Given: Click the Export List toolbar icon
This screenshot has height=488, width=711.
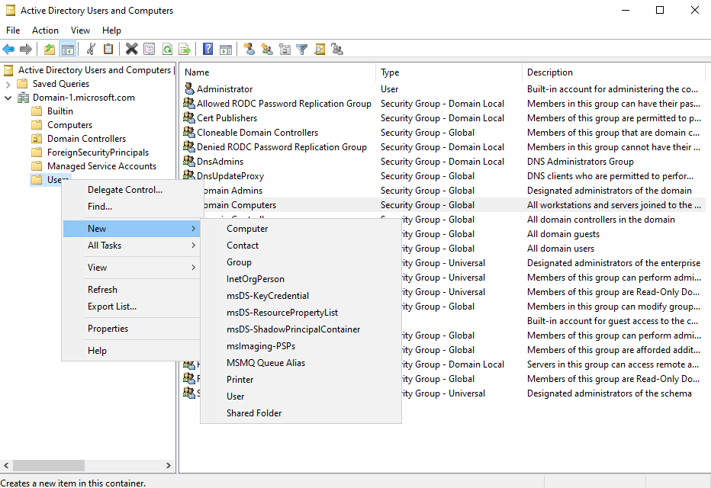Looking at the screenshot, I should [186, 49].
